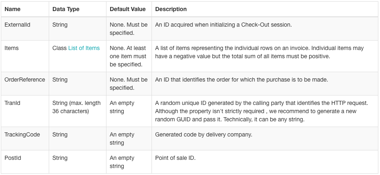Click the Description column header
Screen dimensions: 380x175
click(x=171, y=9)
